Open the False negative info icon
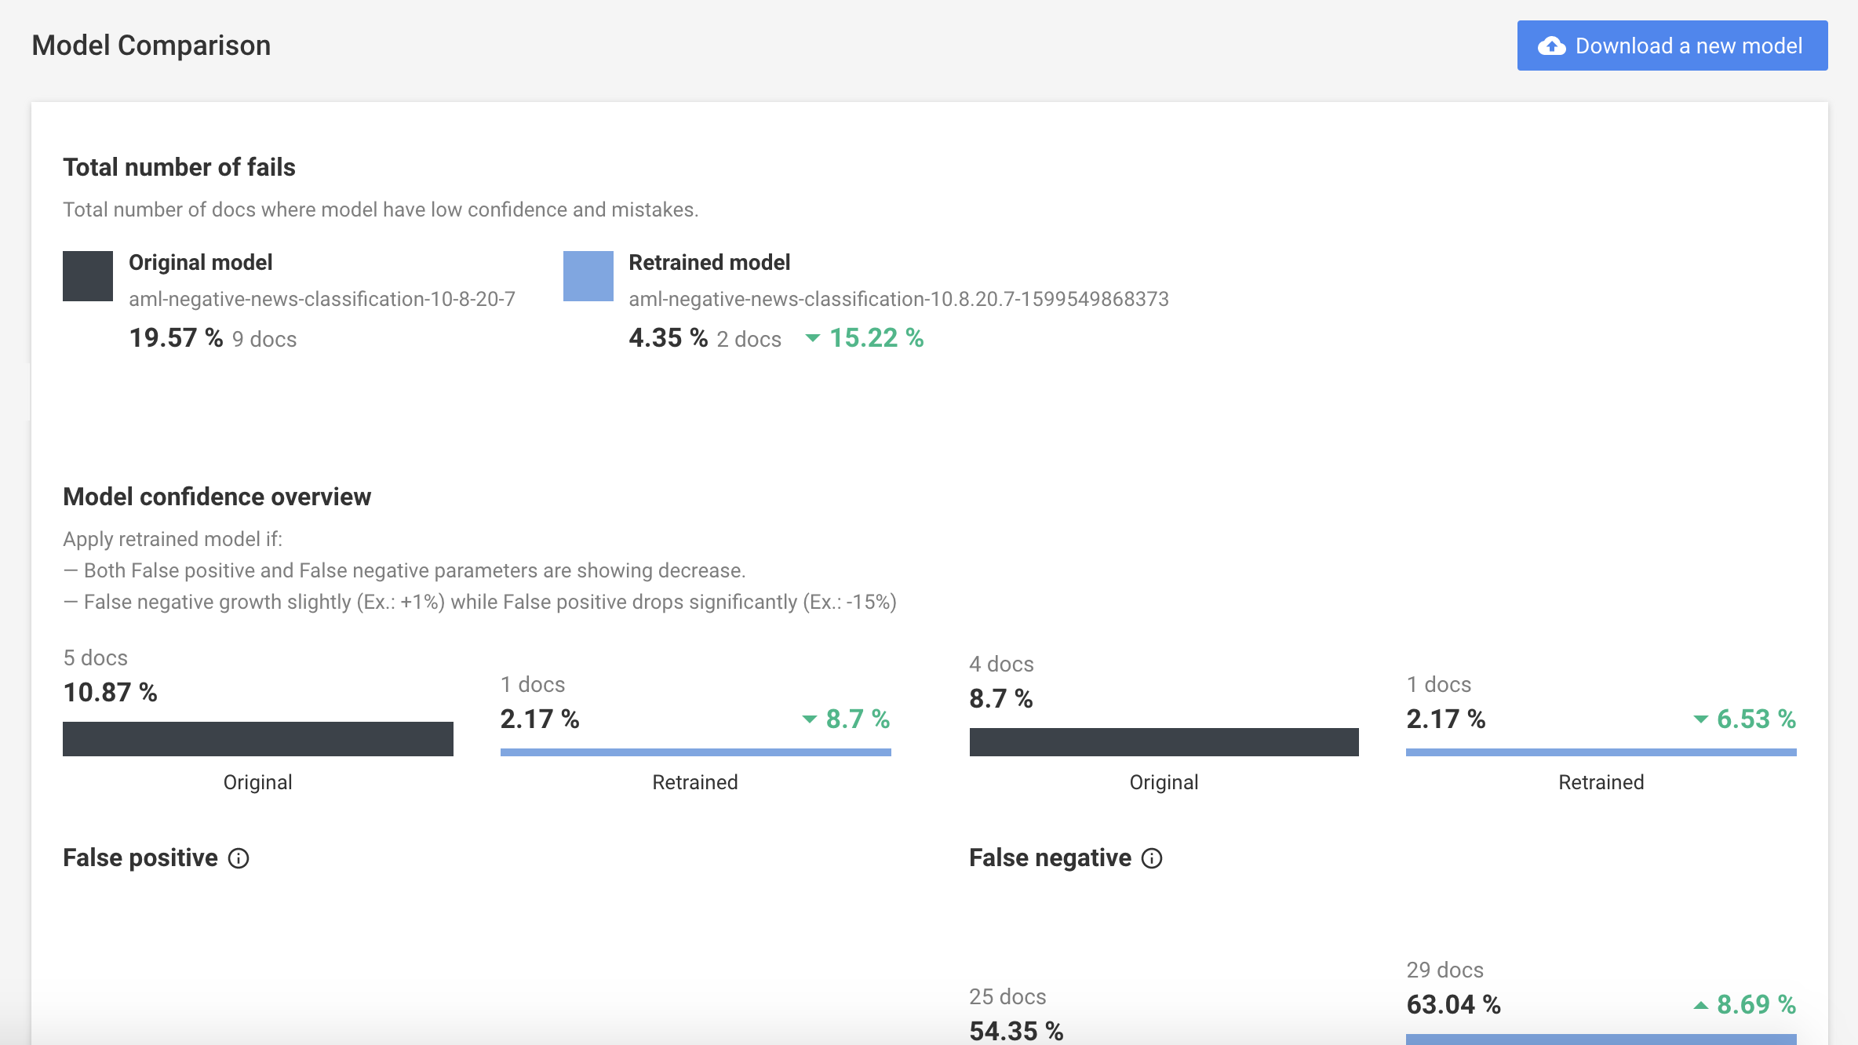Image resolution: width=1858 pixels, height=1045 pixels. tap(1152, 858)
